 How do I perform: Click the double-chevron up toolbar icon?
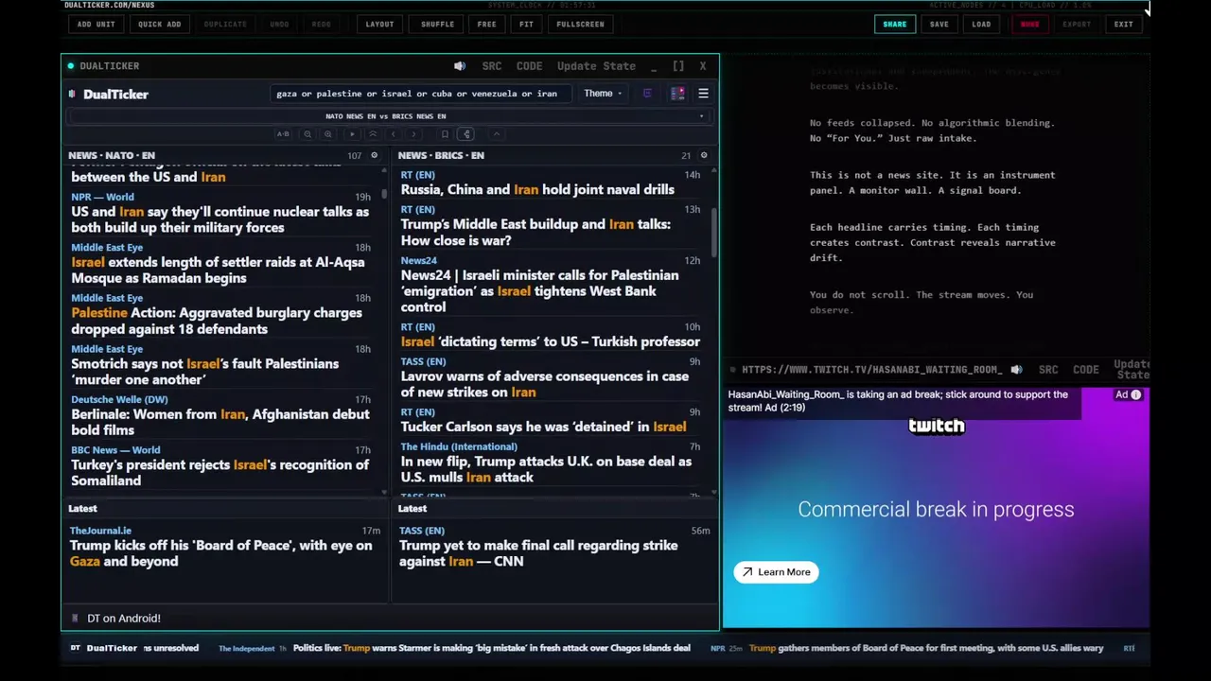click(373, 134)
